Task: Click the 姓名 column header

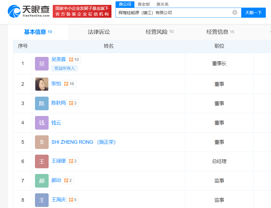Action: tap(108, 46)
